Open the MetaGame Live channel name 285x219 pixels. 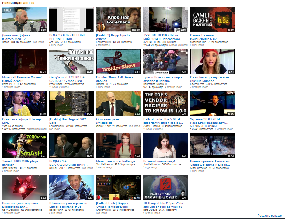pyautogui.click(x=198, y=42)
